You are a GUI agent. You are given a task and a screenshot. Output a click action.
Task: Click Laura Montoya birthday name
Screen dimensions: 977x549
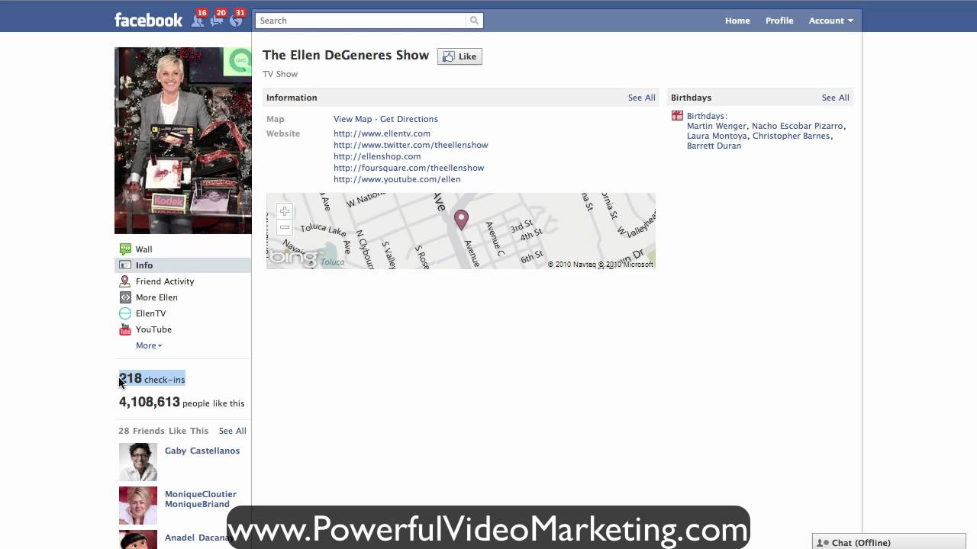(717, 136)
